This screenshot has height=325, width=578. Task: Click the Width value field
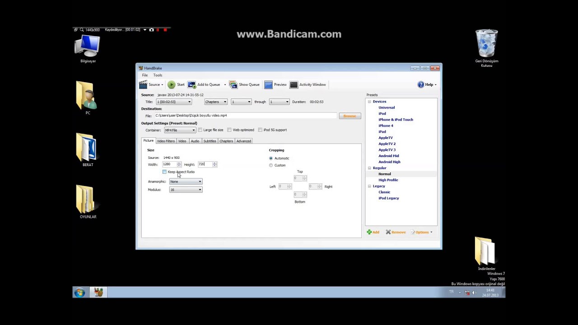169,164
